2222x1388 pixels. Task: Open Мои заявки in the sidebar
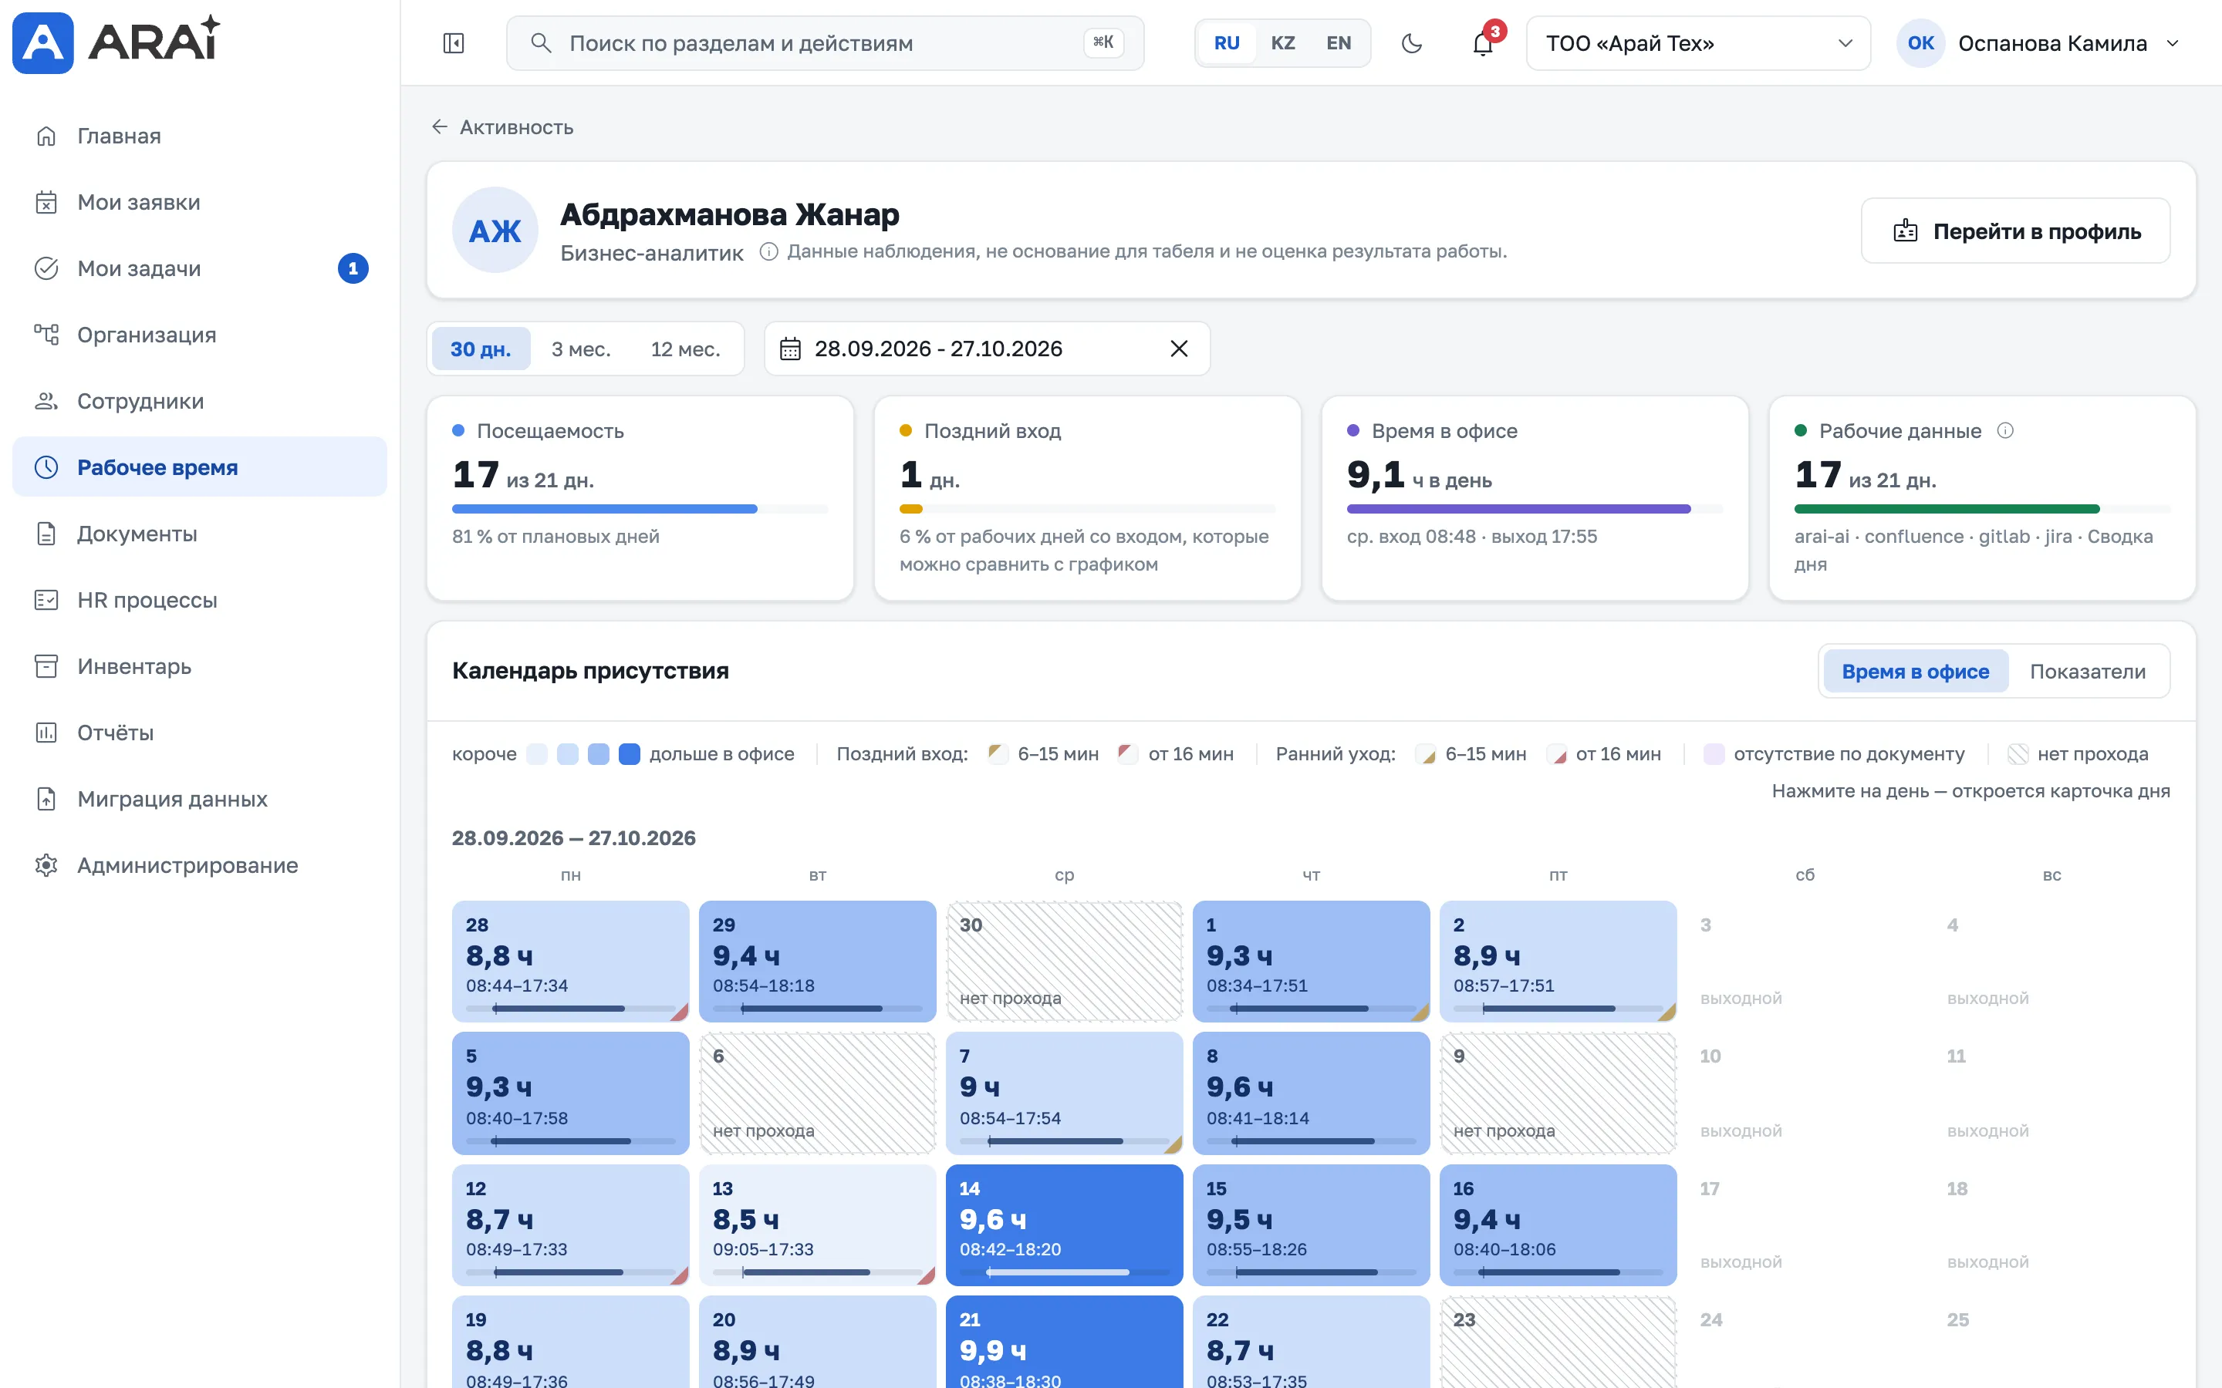[x=199, y=202]
